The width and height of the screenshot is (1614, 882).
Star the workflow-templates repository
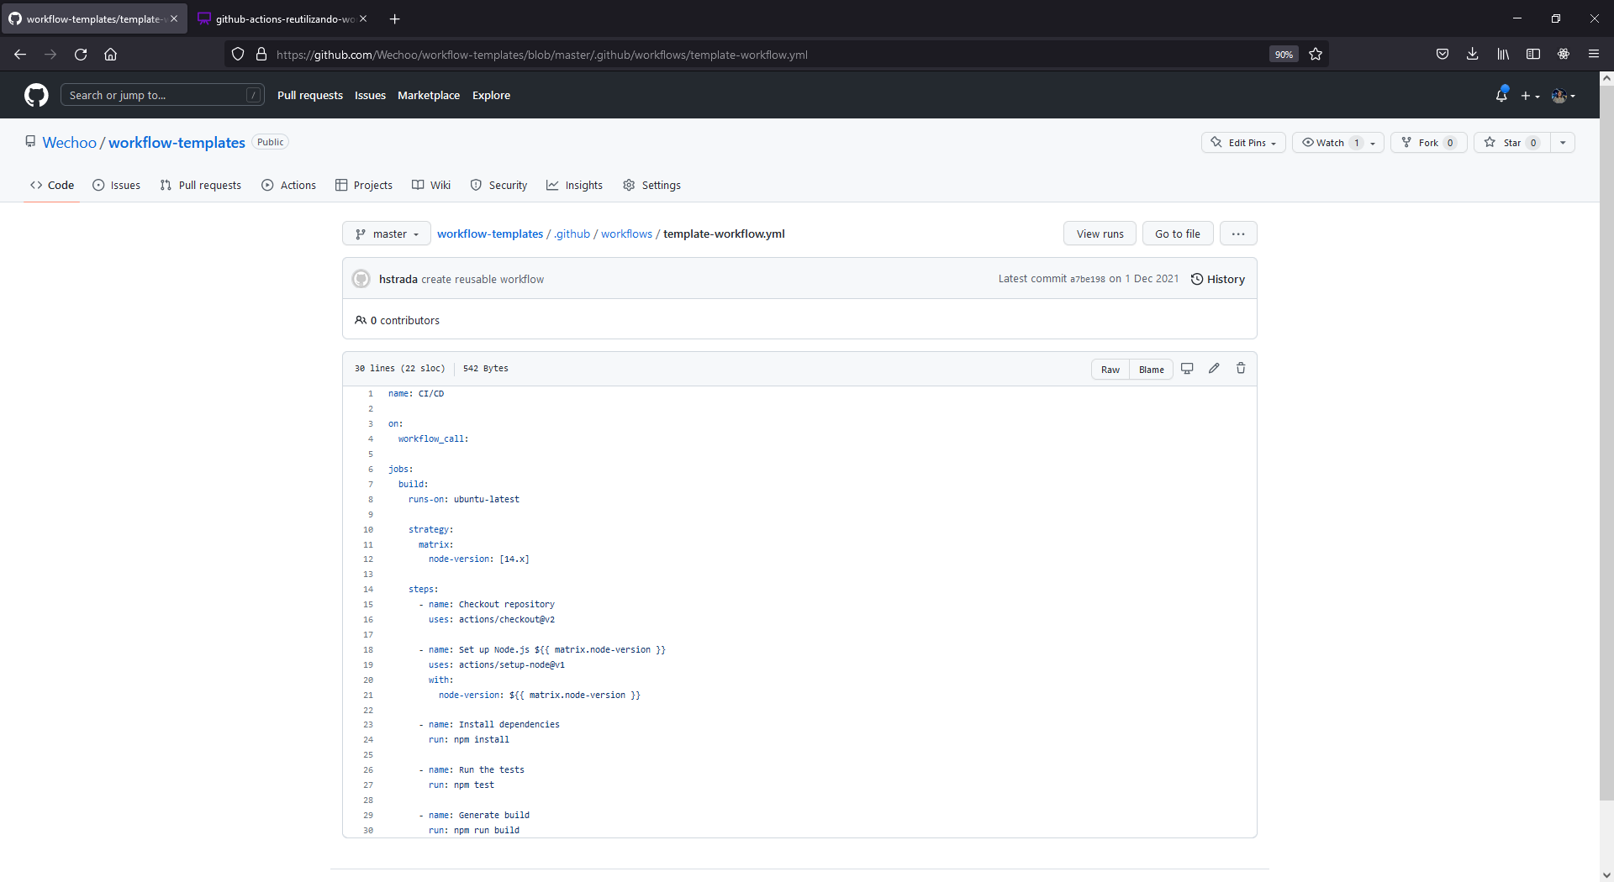click(x=1511, y=143)
